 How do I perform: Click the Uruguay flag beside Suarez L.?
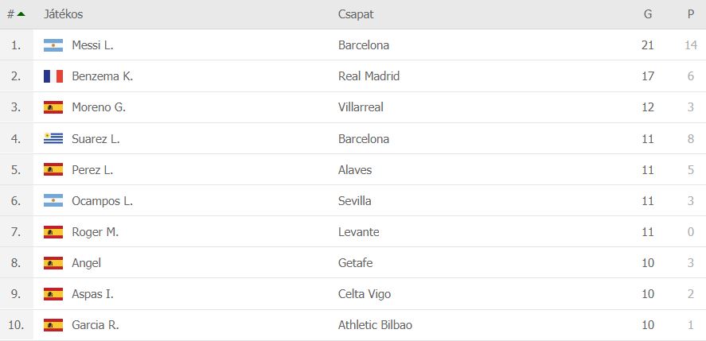(x=53, y=138)
